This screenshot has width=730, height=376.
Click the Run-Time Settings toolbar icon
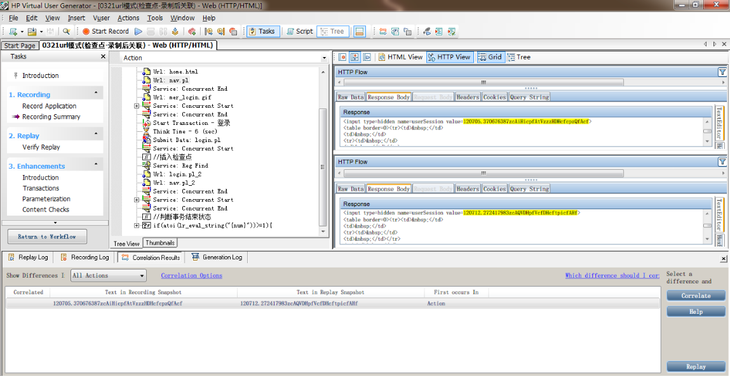[220, 32]
